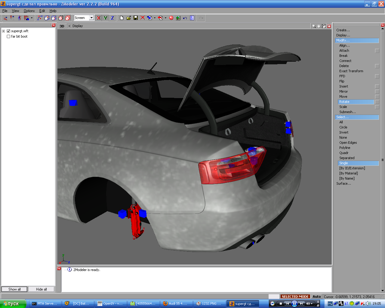The height and width of the screenshot is (308, 385).
Task: Click the New file toolbar icon
Action: 122,18
